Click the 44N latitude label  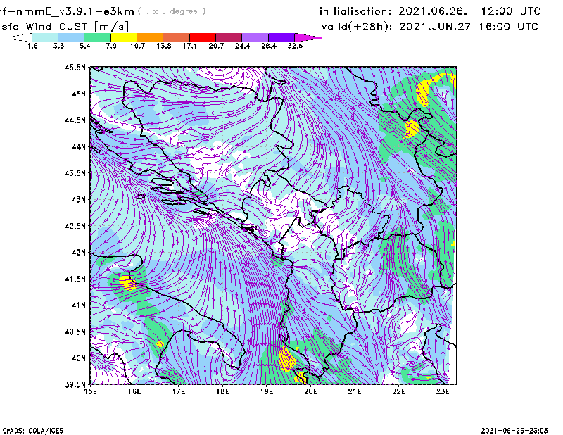79,146
